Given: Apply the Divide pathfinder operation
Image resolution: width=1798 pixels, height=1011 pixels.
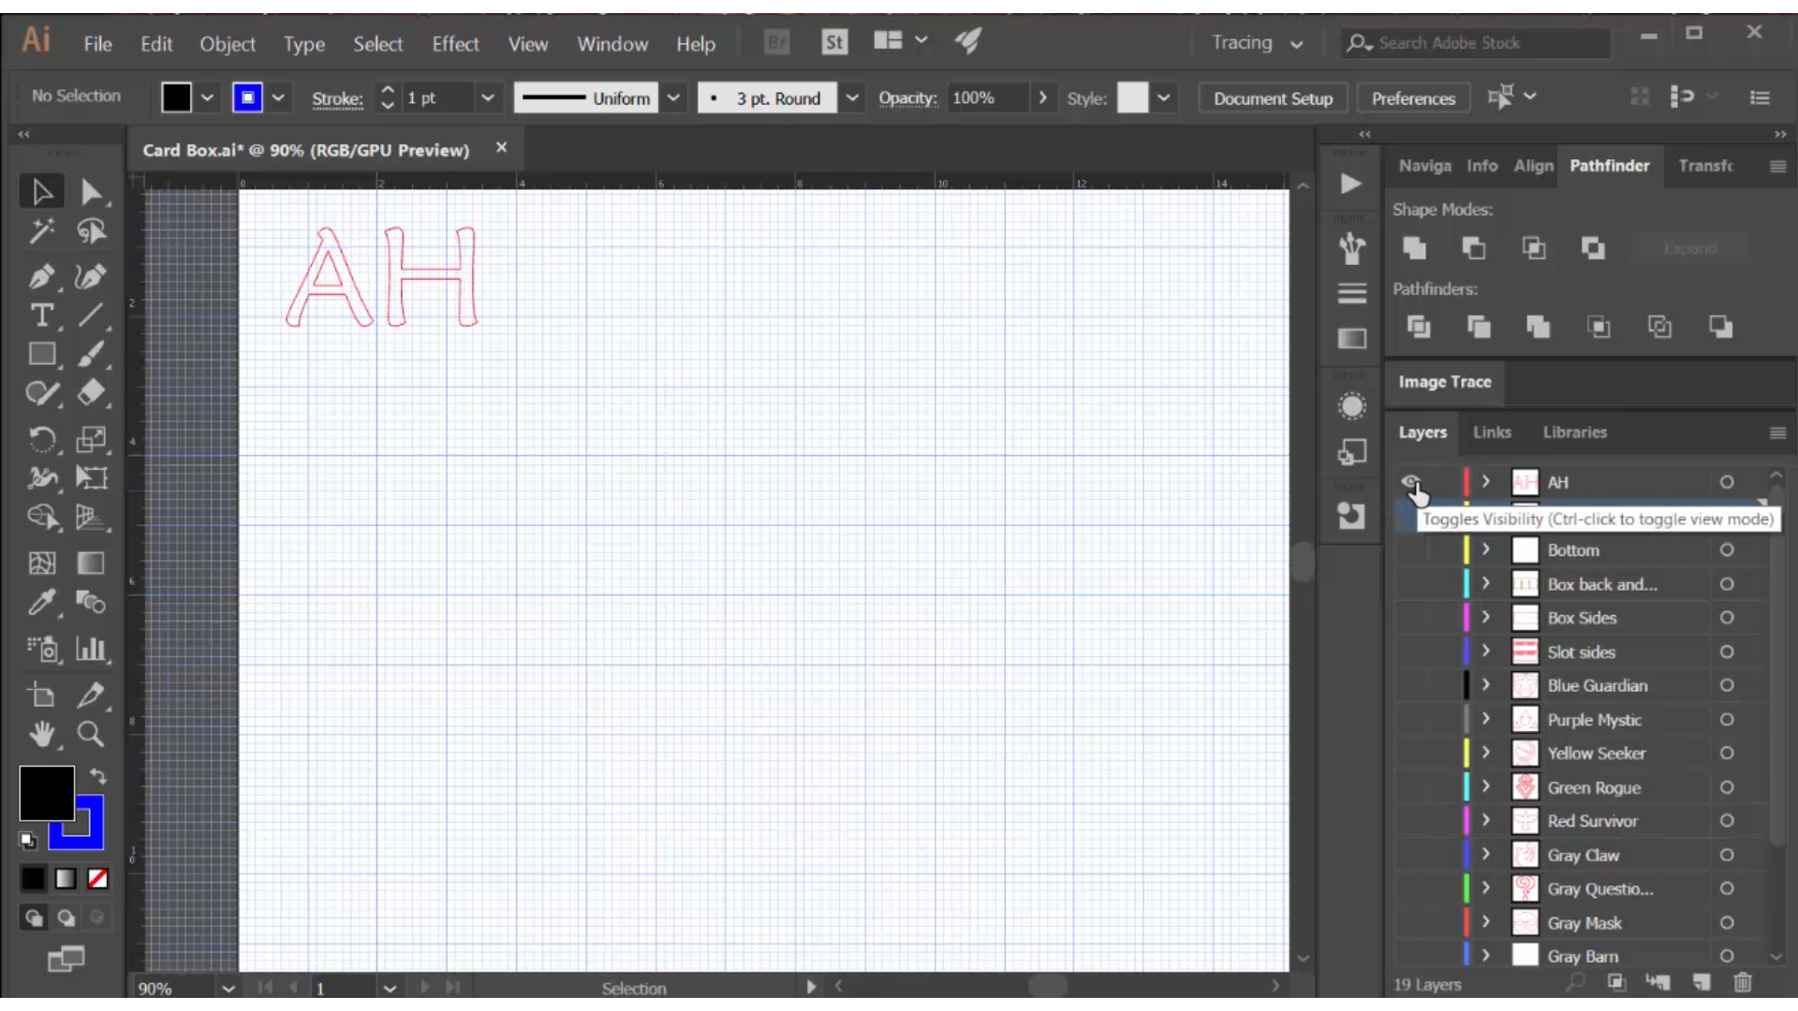Looking at the screenshot, I should [1420, 328].
